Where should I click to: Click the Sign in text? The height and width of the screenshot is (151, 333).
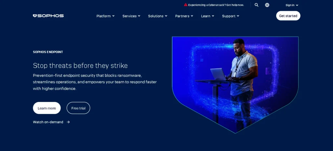click(x=290, y=5)
